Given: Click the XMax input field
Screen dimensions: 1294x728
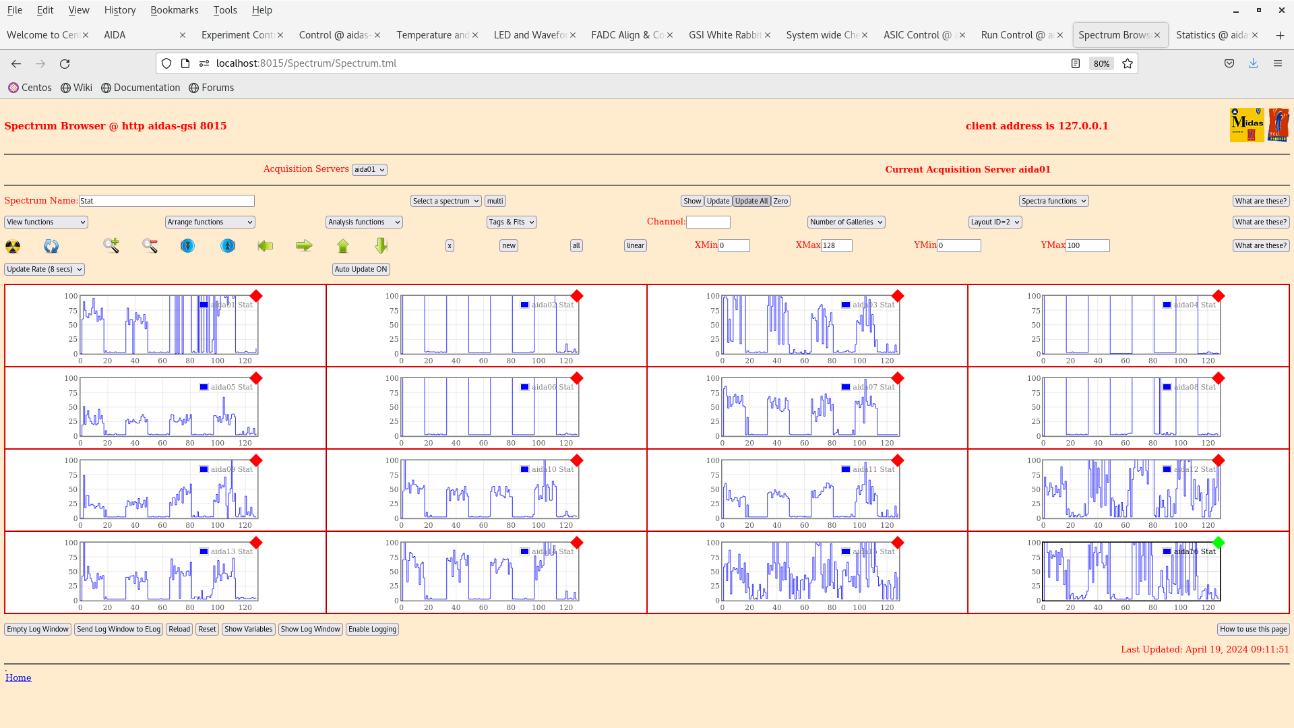Looking at the screenshot, I should pyautogui.click(x=836, y=245).
